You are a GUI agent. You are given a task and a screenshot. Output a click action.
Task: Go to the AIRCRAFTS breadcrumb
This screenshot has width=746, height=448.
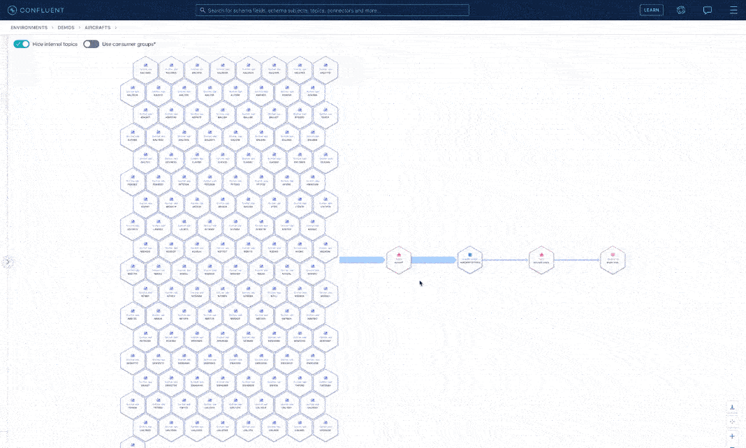click(x=98, y=27)
